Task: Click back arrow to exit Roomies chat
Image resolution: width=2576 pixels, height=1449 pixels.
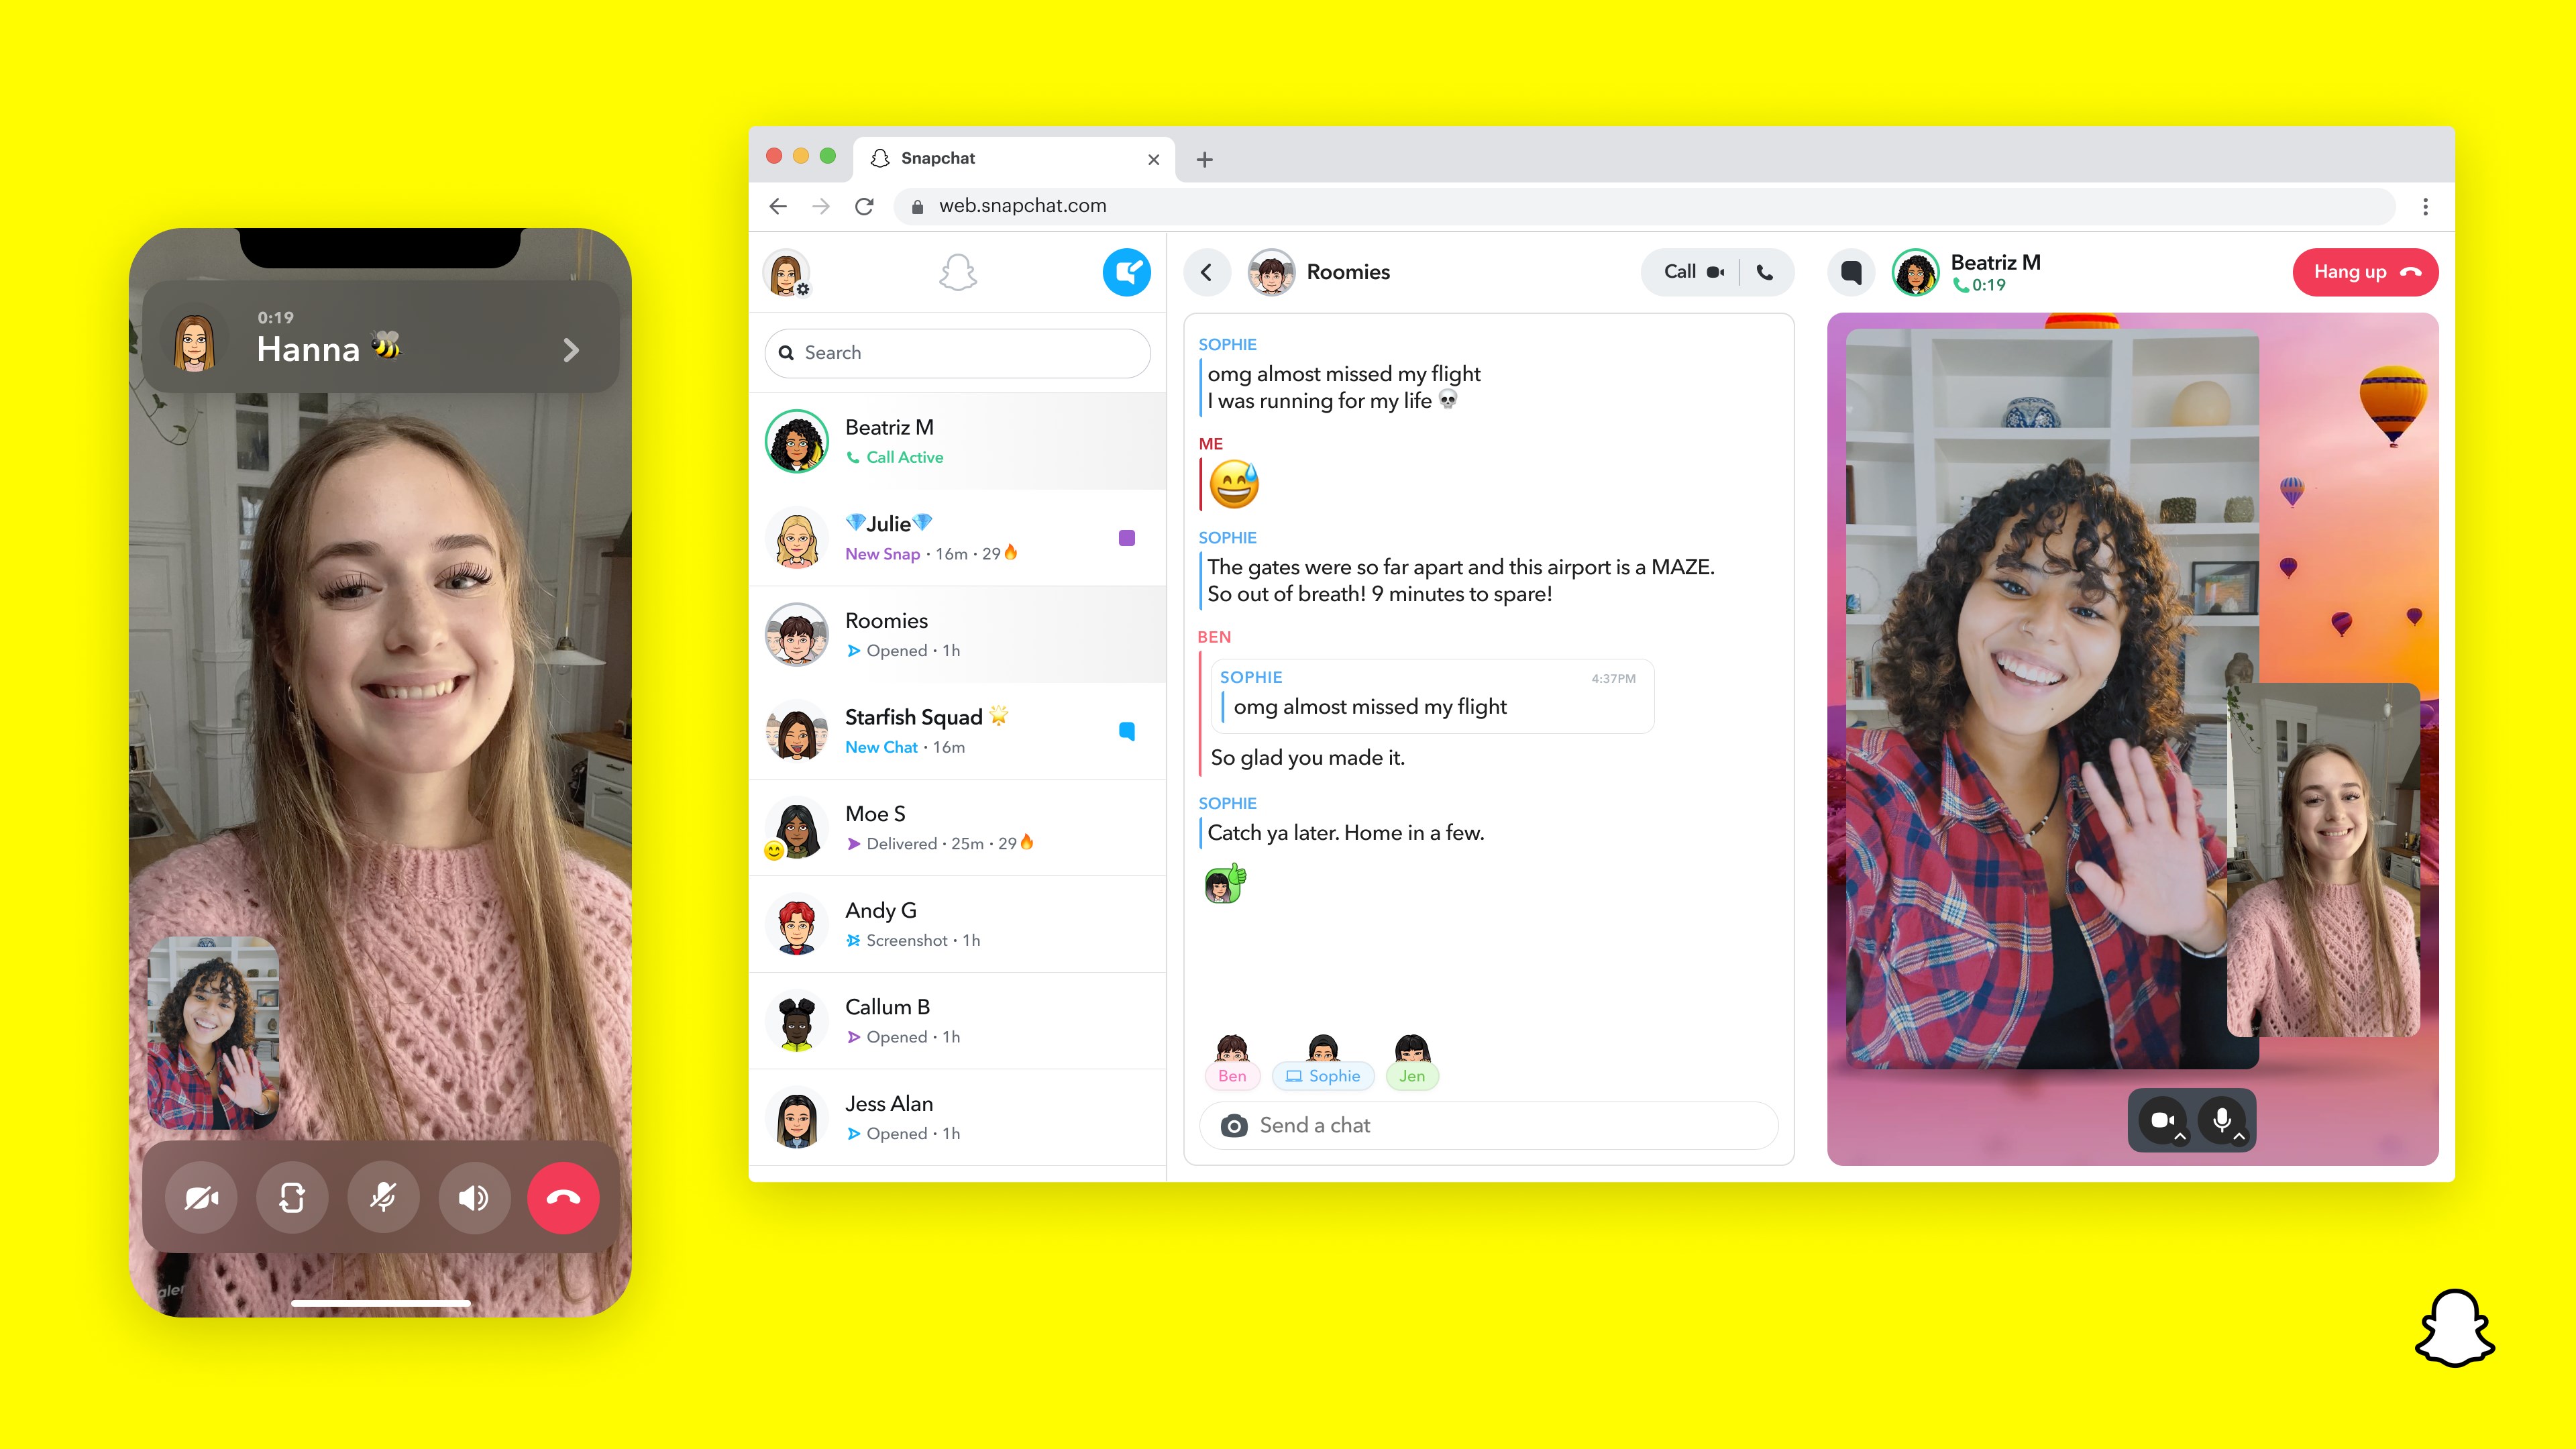Action: 1207,272
